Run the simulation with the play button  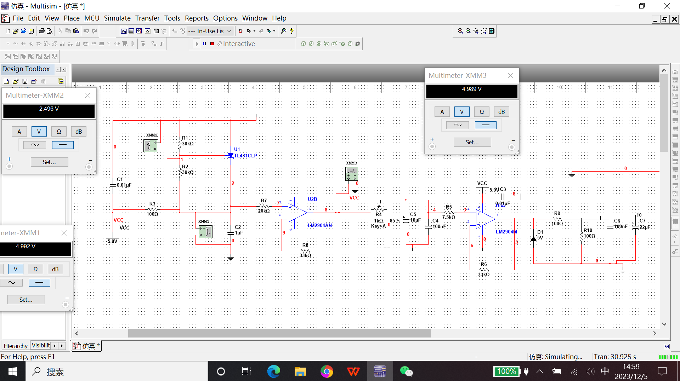pos(197,44)
